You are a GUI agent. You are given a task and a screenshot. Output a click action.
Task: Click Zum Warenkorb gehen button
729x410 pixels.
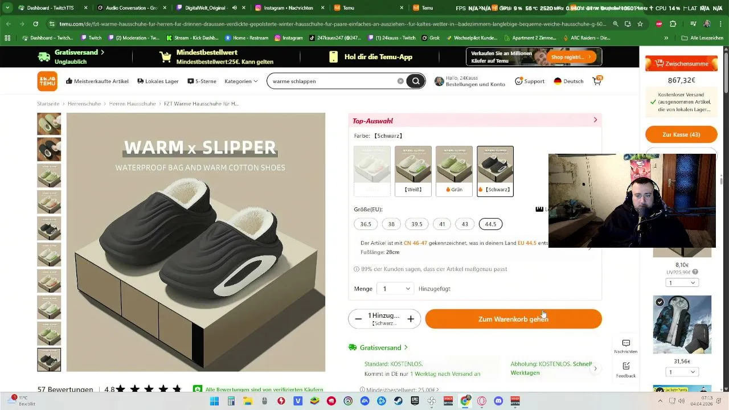[513, 319]
